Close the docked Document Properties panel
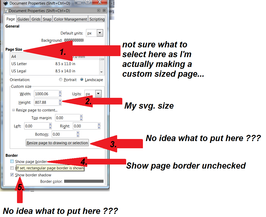The width and height of the screenshot is (266, 217). [x=104, y=11]
